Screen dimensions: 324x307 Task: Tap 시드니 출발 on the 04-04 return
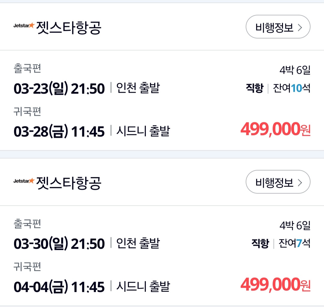click(x=143, y=287)
